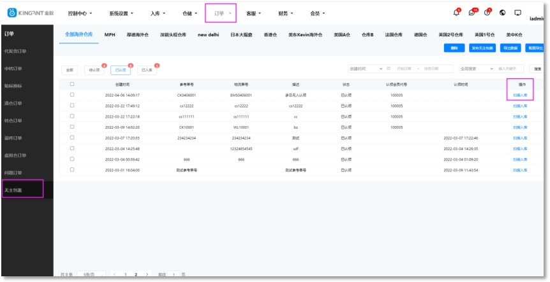Check the row created 2022-03-22 17:49:12
This screenshot has height=282, width=550.
tap(72, 105)
